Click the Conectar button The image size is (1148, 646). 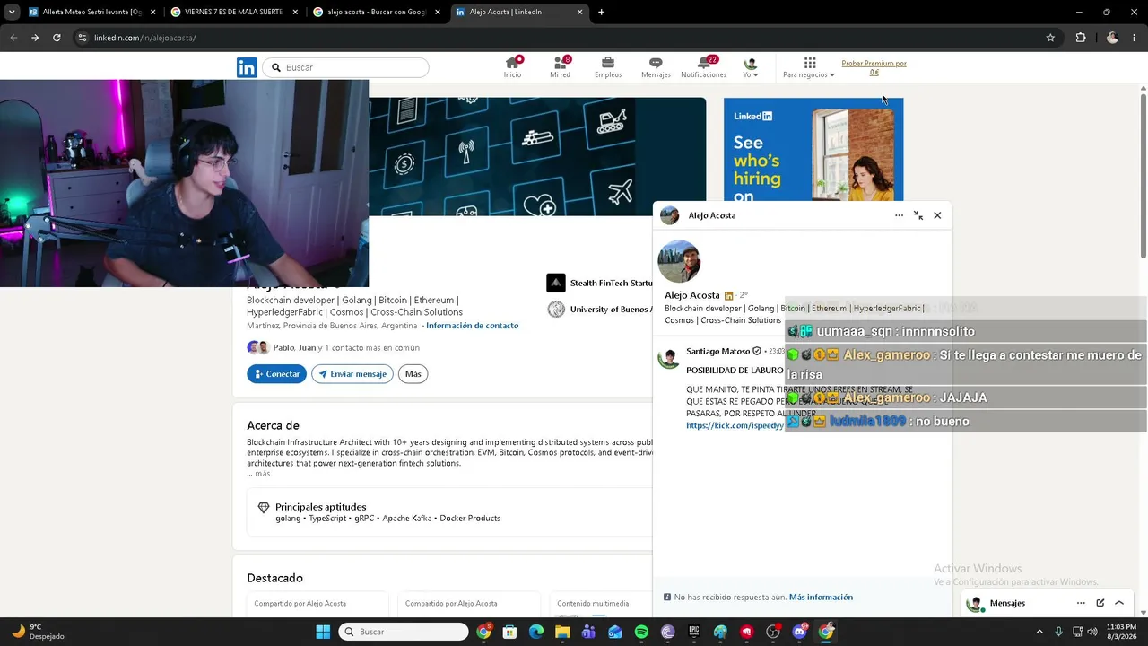tap(276, 374)
